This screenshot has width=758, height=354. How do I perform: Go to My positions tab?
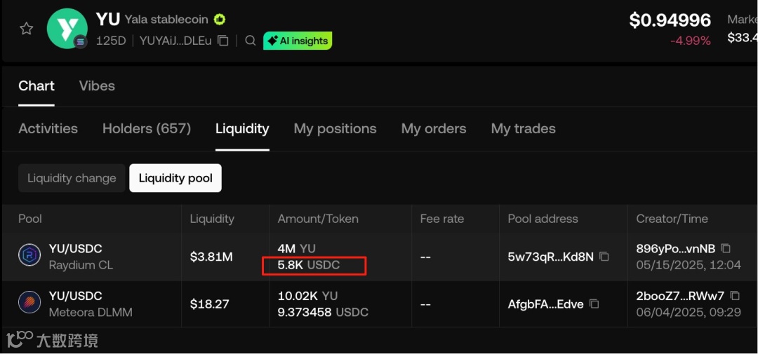tap(335, 128)
